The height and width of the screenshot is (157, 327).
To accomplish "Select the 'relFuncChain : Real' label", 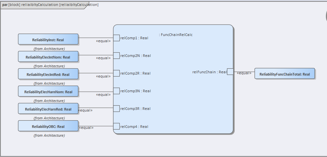I will point(210,72).
